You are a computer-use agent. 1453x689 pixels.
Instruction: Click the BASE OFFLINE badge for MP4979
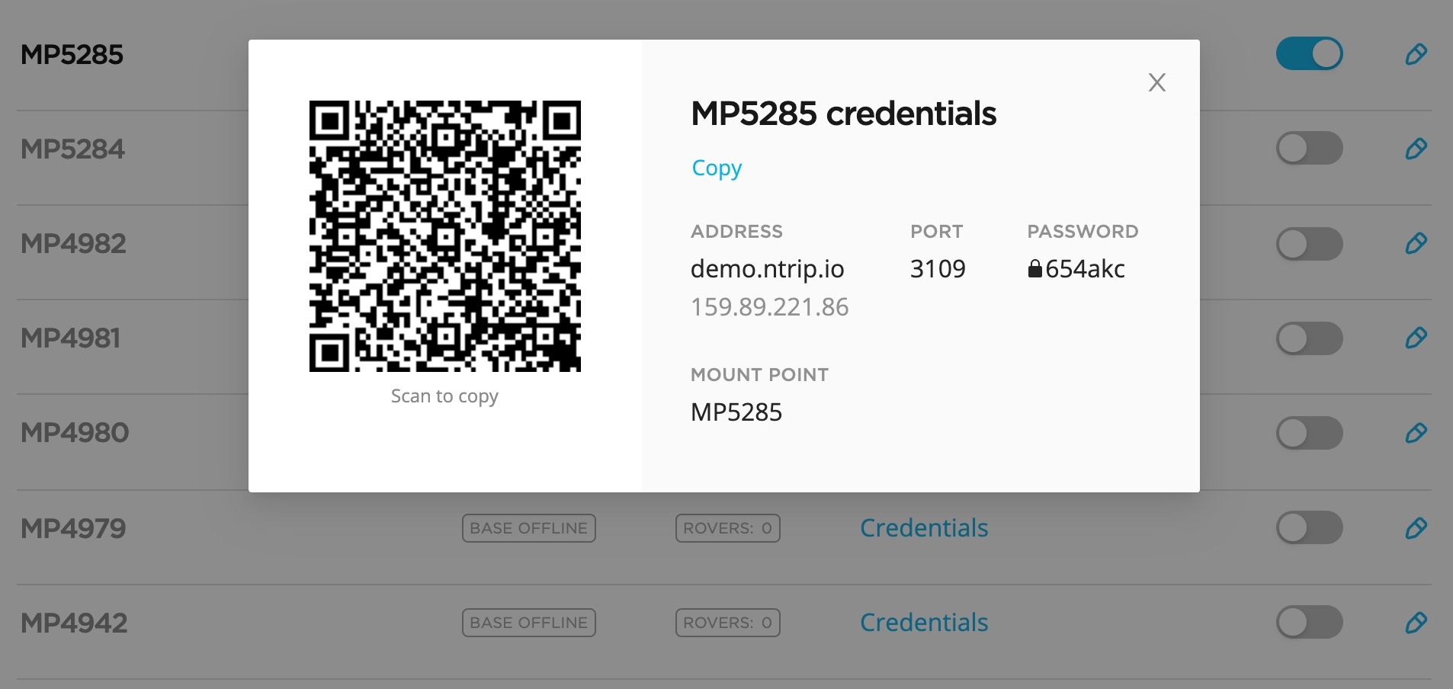pyautogui.click(x=528, y=528)
